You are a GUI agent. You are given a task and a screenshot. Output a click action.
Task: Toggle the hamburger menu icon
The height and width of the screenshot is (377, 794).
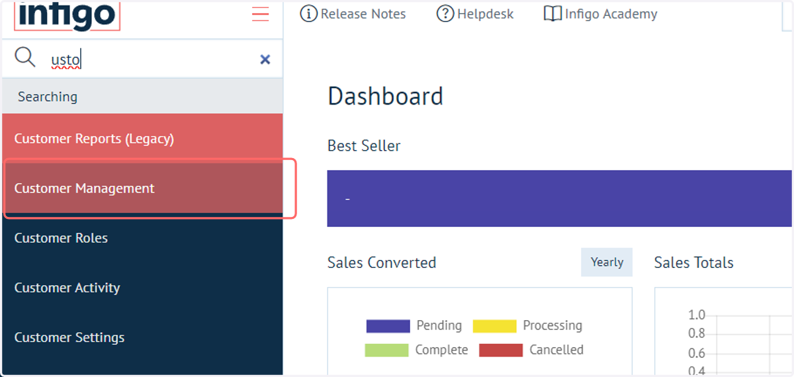pyautogui.click(x=261, y=14)
